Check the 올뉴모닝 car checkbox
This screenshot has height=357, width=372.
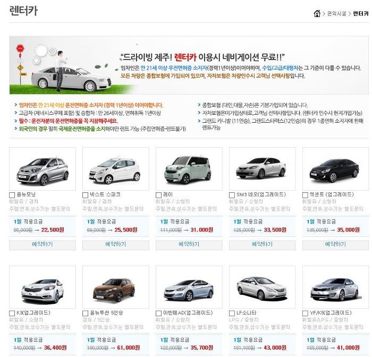[12, 195]
